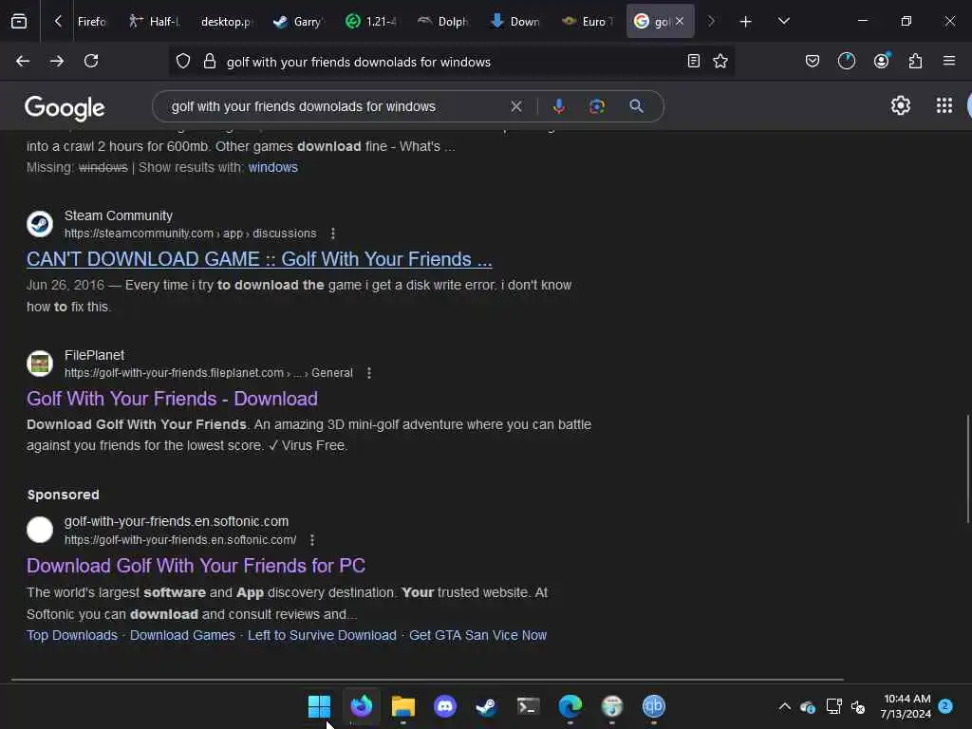The width and height of the screenshot is (972, 729).
Task: Open Firefox application hamburger menu
Action: click(949, 61)
